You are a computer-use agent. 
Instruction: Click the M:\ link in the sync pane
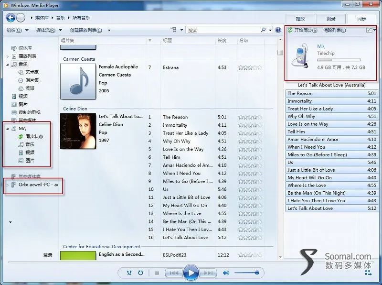321,46
